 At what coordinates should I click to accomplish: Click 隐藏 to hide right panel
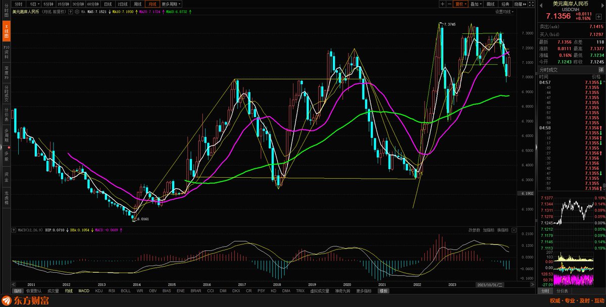point(520,4)
